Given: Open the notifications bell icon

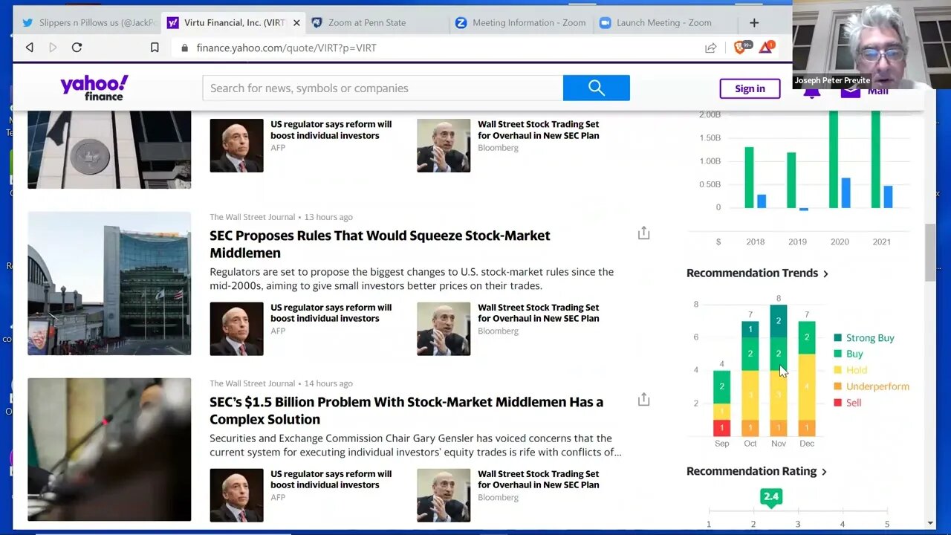Looking at the screenshot, I should [811, 92].
